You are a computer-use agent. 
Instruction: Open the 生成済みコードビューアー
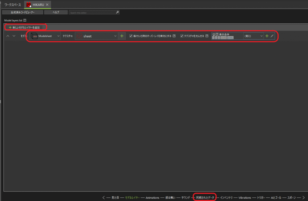[x=22, y=13]
